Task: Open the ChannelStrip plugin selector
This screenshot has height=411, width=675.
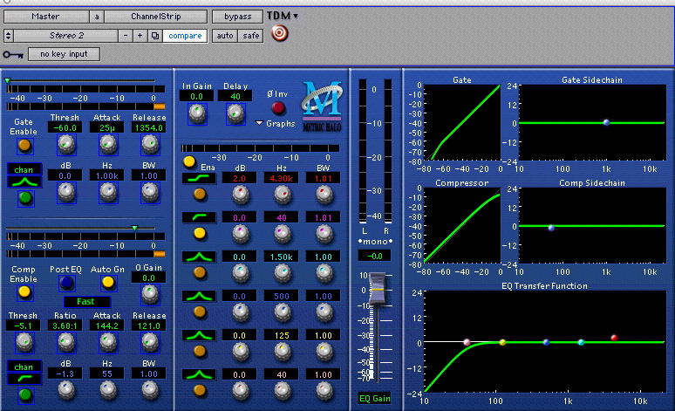Action: 156,17
